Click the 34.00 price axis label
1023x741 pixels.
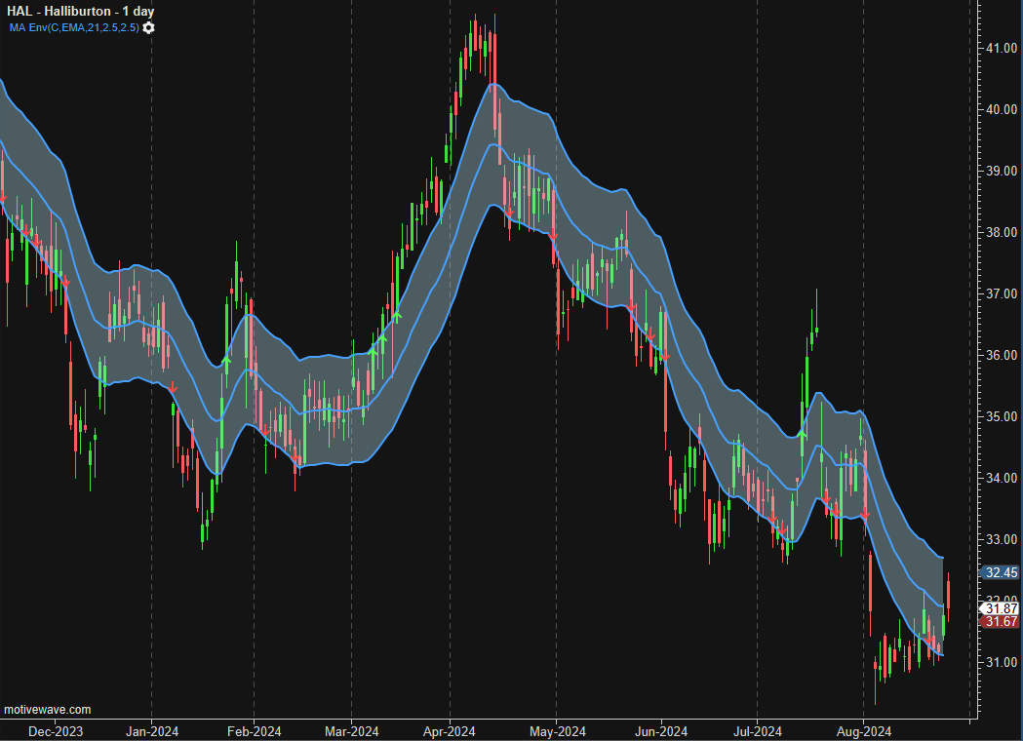1002,478
